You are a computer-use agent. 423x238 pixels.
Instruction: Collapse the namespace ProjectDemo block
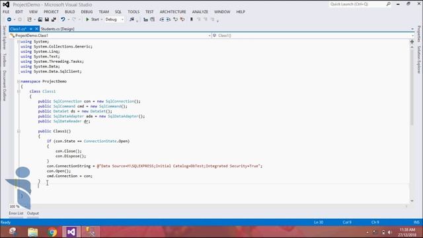click(19, 81)
